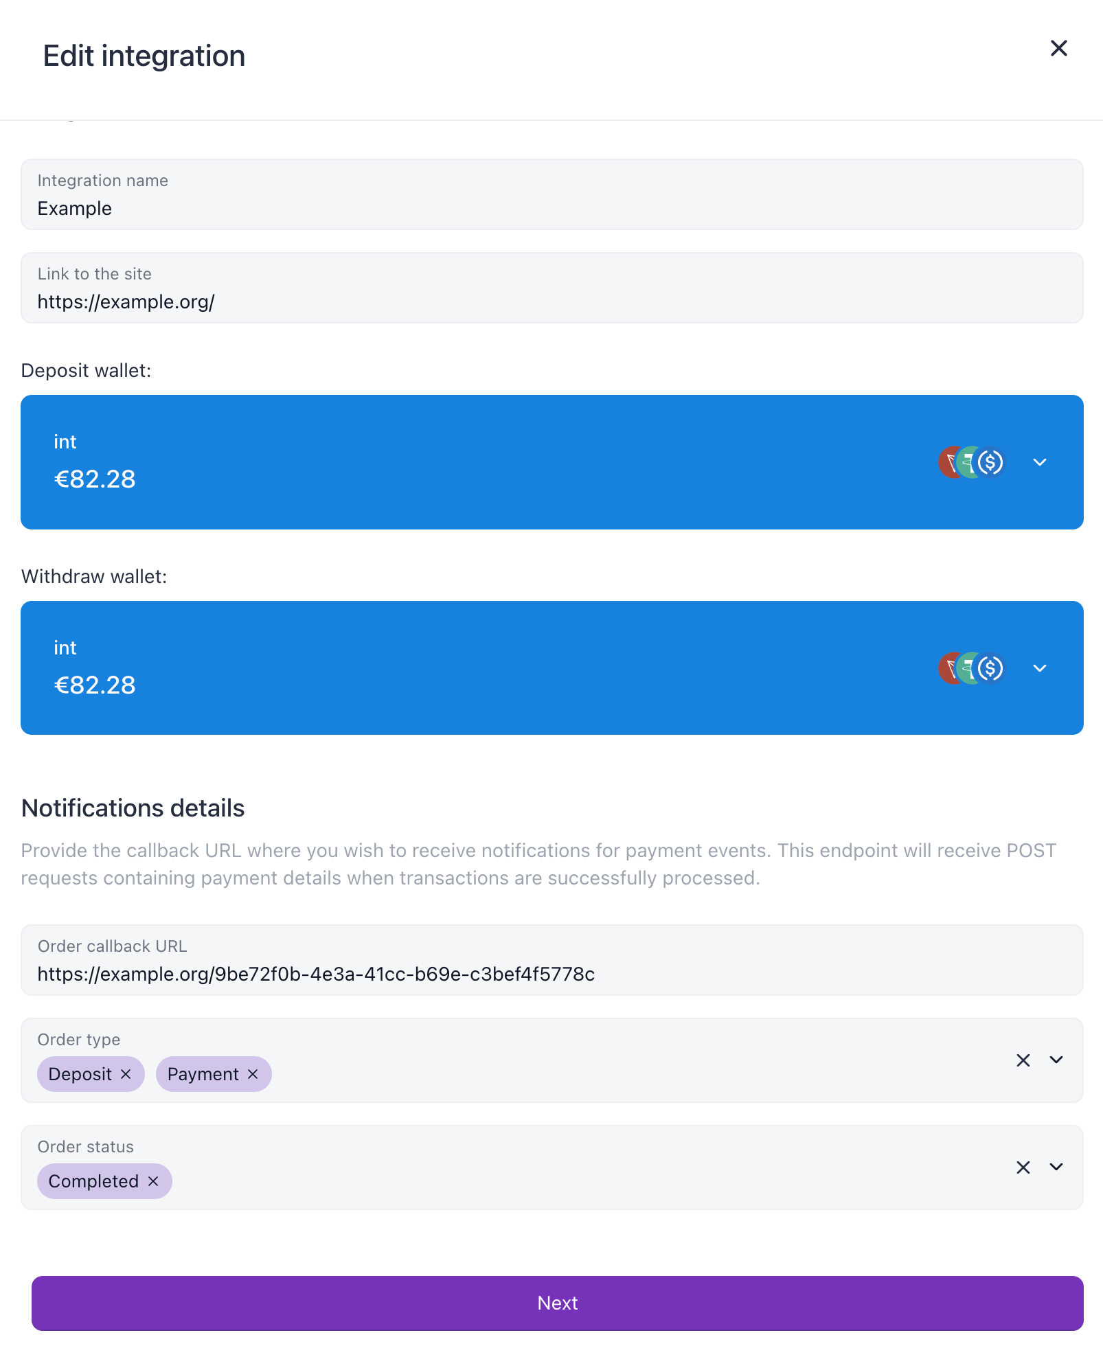Open the Order status dropdown arrow

(x=1056, y=1167)
